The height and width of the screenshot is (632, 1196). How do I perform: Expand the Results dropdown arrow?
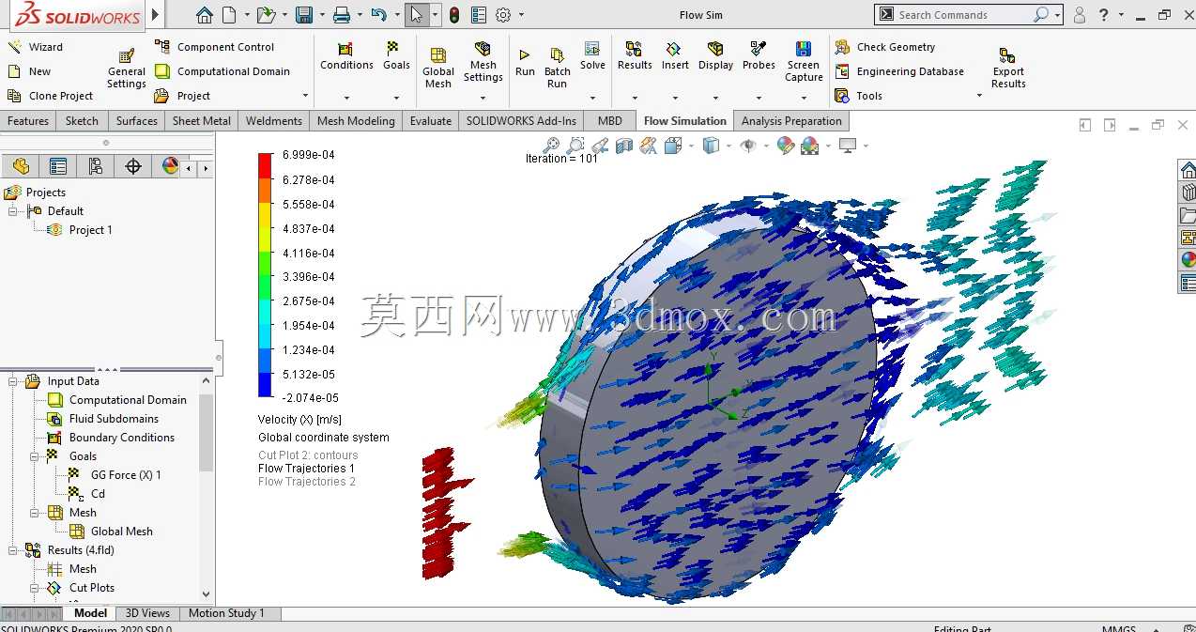click(x=635, y=98)
